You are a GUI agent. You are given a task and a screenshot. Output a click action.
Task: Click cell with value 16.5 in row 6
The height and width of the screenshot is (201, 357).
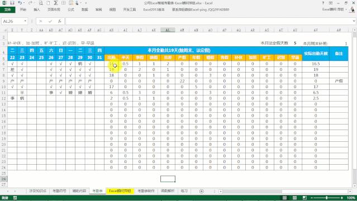click(x=316, y=64)
